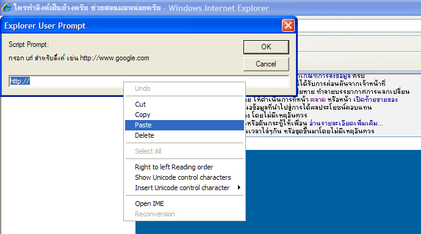
Task: Click Cancel in Explorer User Prompt
Action: (x=266, y=64)
